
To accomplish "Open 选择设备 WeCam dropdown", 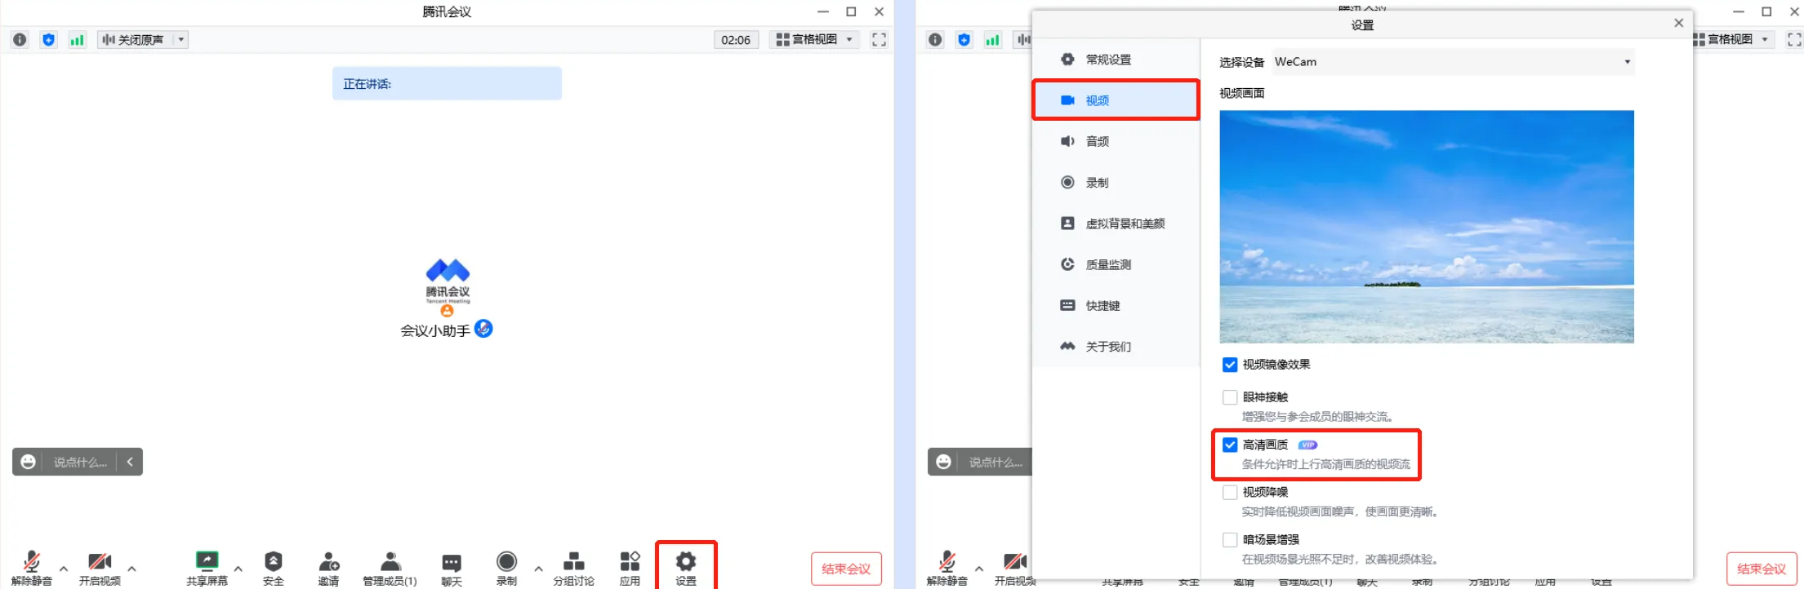I will click(1453, 62).
